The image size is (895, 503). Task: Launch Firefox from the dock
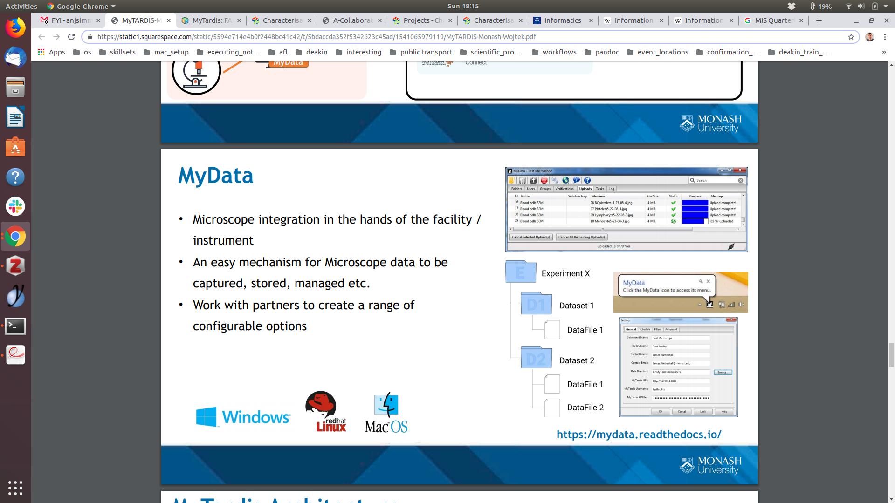(x=15, y=28)
